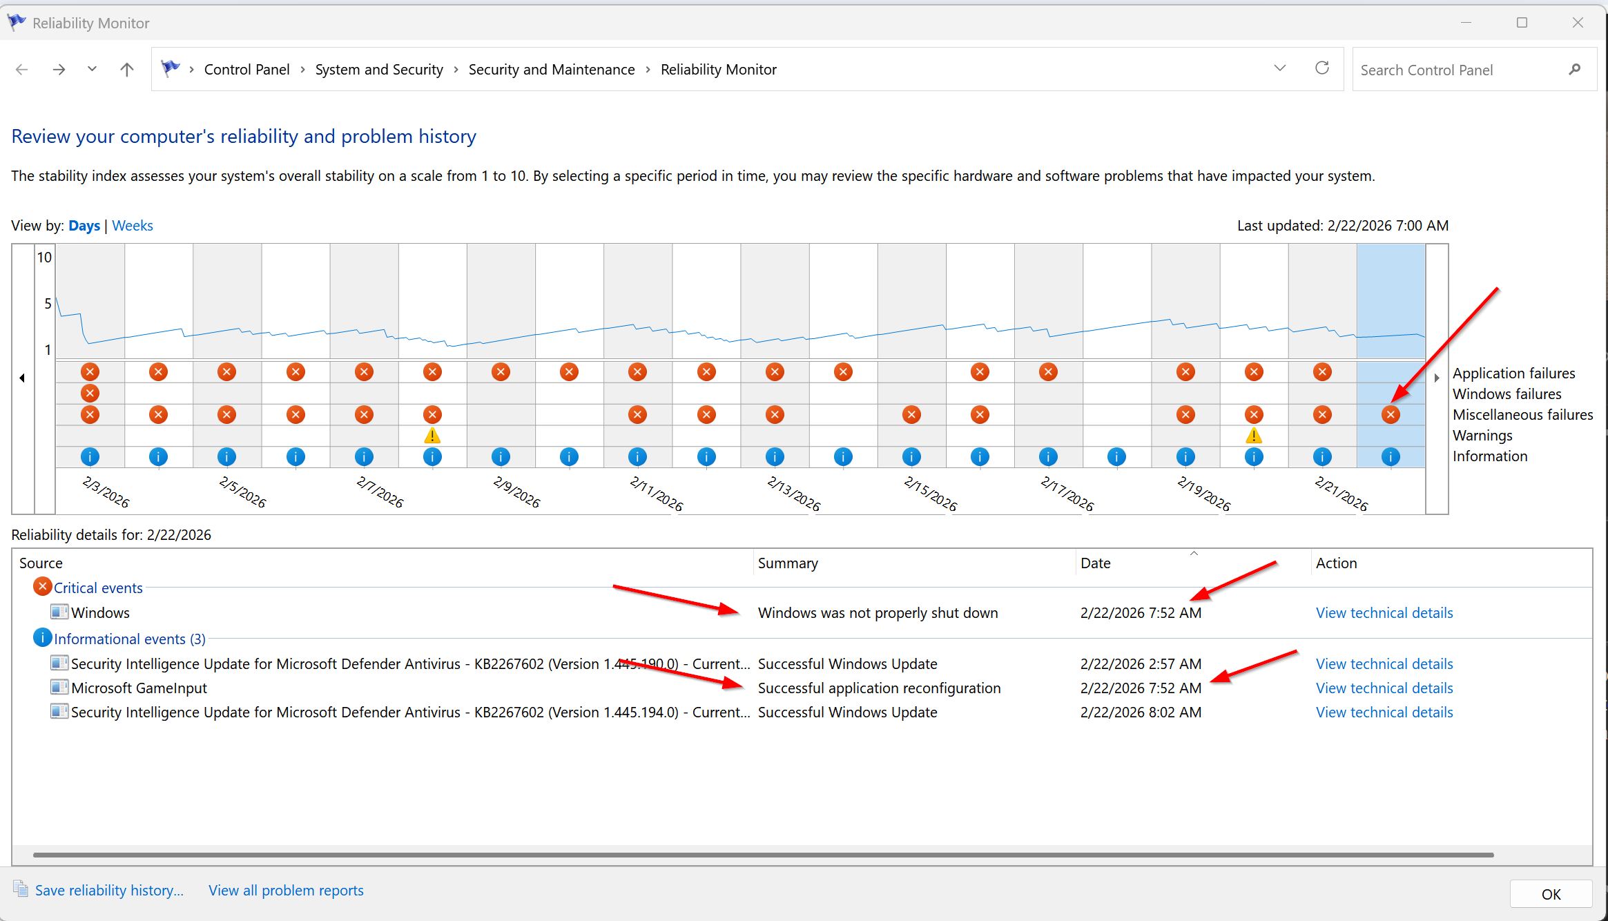This screenshot has height=921, width=1608.
Task: Open Security and Maintenance breadcrumb
Action: point(551,70)
